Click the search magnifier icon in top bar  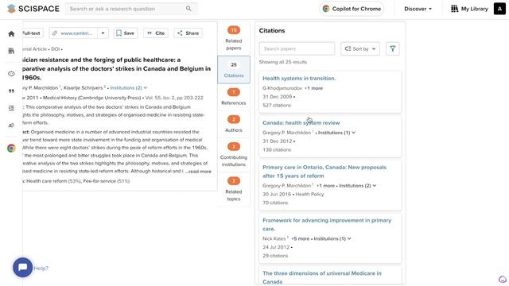[x=188, y=9]
